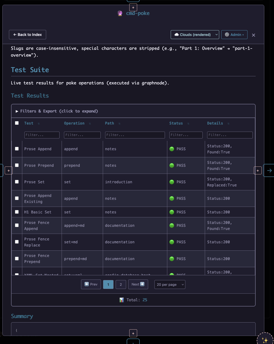Check the Prose Append row checkbox
The image size is (274, 344).
(x=17, y=149)
